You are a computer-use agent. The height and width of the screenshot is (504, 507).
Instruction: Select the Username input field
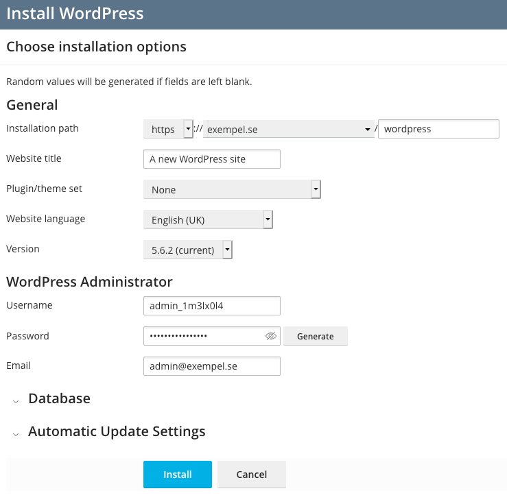pyautogui.click(x=211, y=306)
